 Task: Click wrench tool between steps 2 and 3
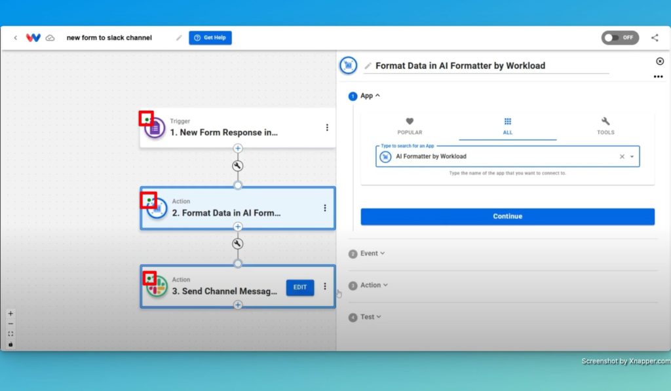(237, 244)
